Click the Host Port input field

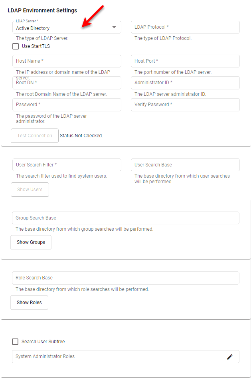click(185, 61)
